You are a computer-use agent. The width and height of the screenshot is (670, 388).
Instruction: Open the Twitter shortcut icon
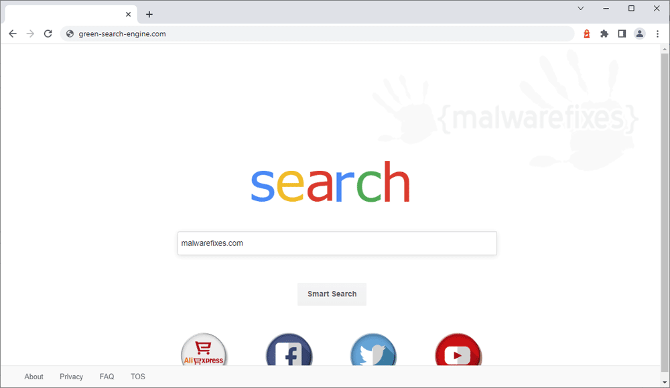point(373,350)
